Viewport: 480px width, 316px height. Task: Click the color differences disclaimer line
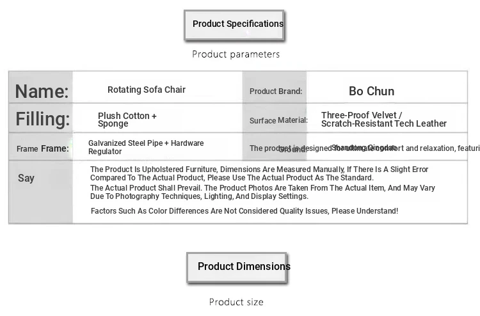[244, 210]
